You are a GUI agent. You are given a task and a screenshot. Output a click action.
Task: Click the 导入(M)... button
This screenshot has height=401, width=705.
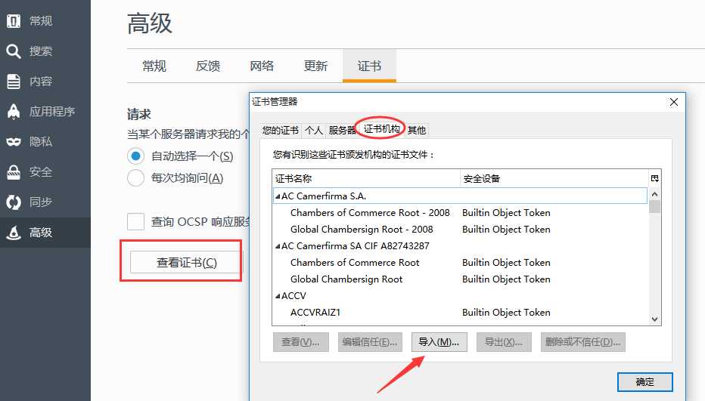coord(439,342)
